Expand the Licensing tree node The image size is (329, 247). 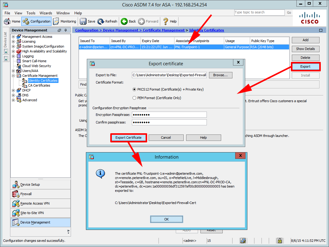point(13,41)
